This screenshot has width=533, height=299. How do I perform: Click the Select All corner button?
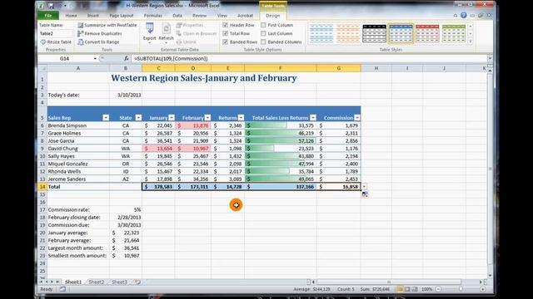(x=42, y=68)
